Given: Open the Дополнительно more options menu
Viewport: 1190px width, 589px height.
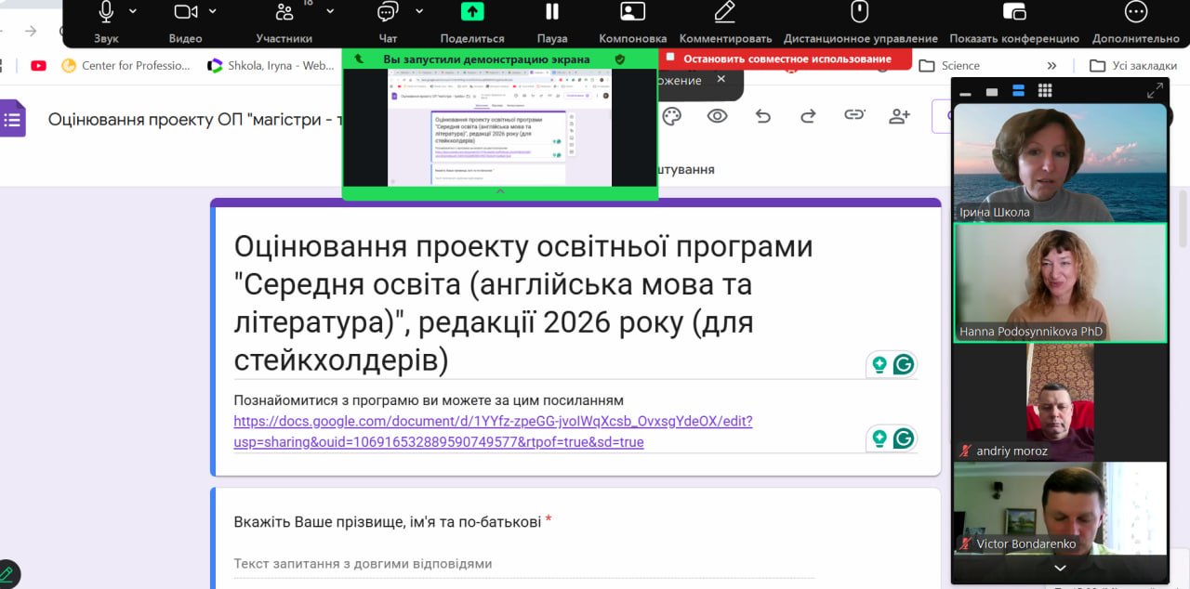Looking at the screenshot, I should pos(1135,12).
